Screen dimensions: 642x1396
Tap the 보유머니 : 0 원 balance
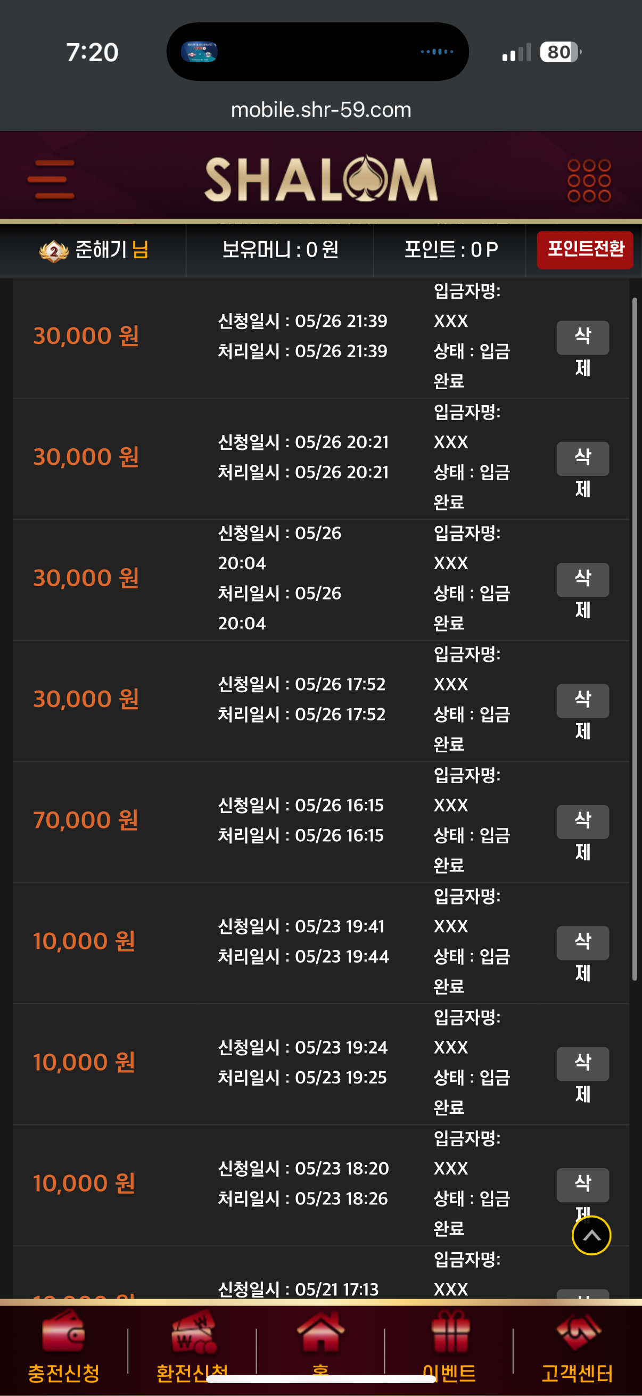click(280, 250)
